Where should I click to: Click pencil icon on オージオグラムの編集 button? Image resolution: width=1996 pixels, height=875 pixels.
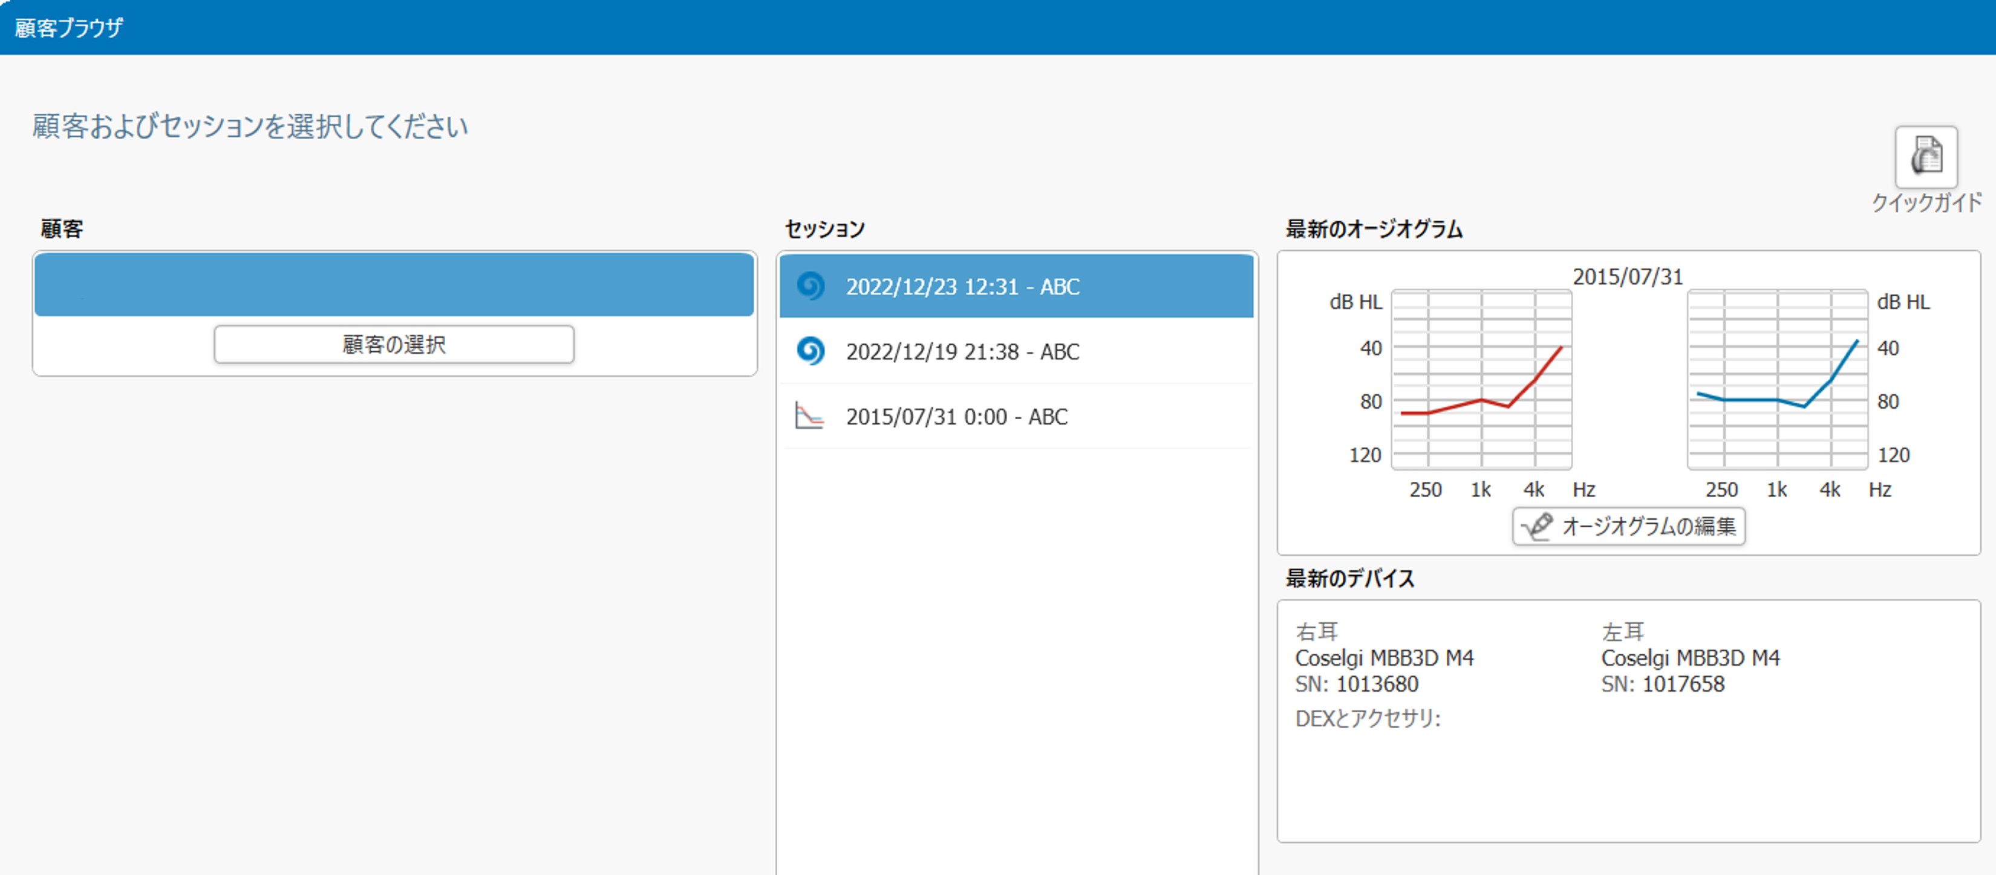[1536, 527]
